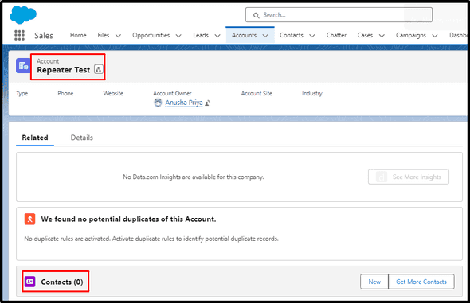470x303 pixels.
Task: Click the change owner icon beside Anusha Priya
Action: pyautogui.click(x=207, y=103)
